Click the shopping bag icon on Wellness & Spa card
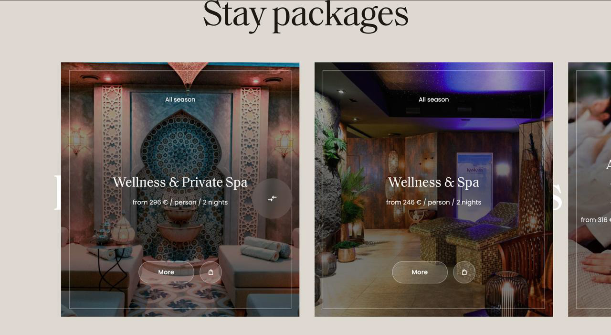The height and width of the screenshot is (335, 611). tap(464, 272)
